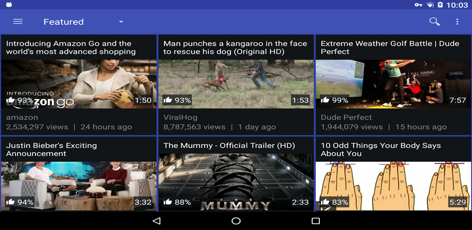
Task: Click the 7:57 duration badge
Action: (458, 100)
